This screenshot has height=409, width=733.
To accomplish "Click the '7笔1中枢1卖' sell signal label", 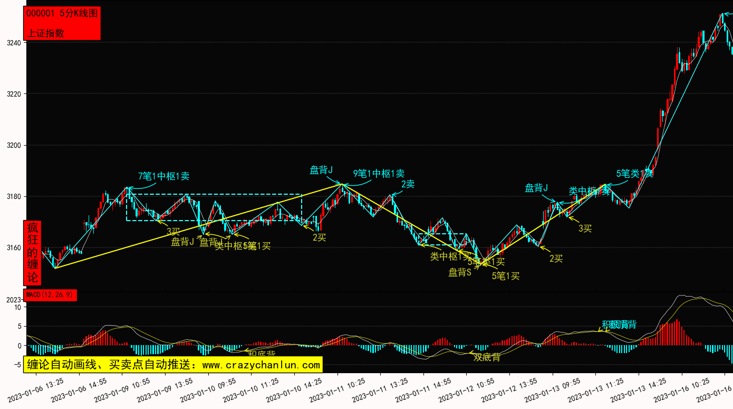I will click(x=164, y=176).
